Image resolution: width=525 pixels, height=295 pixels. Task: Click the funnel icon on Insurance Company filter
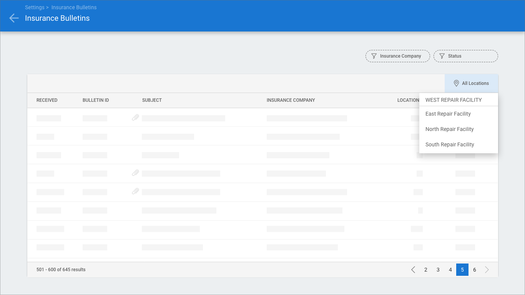[x=374, y=56]
